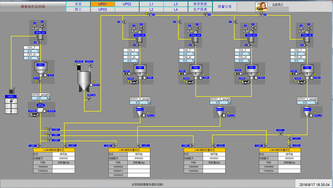This screenshot has height=188, width=333.
Task: Click the 总览 overview button
Action: coord(78,4)
